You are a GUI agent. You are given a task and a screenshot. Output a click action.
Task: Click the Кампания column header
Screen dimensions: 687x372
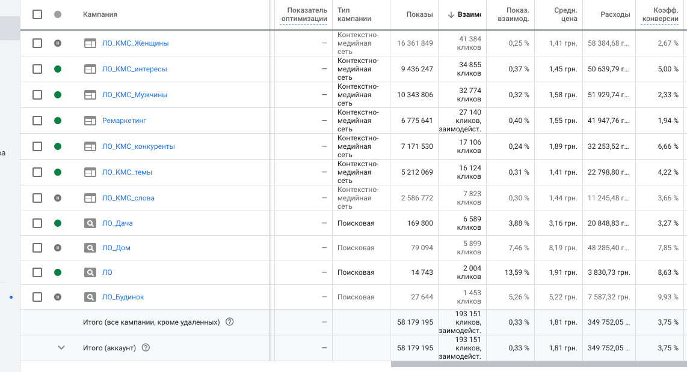coord(100,14)
